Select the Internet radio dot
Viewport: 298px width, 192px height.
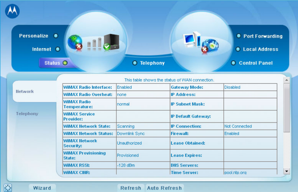pos(58,49)
